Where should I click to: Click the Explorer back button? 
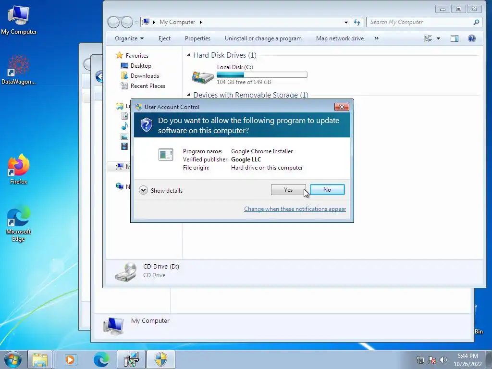[x=113, y=22]
